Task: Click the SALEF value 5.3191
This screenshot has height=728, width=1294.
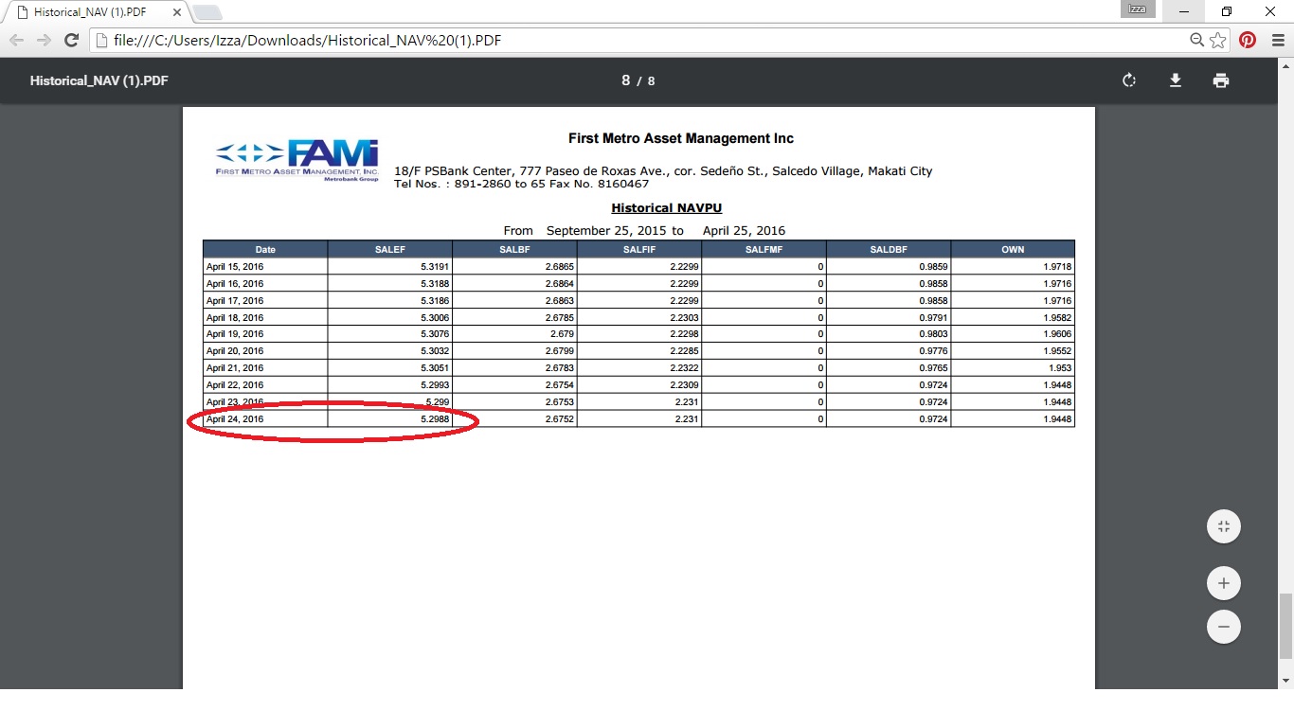Action: [435, 267]
